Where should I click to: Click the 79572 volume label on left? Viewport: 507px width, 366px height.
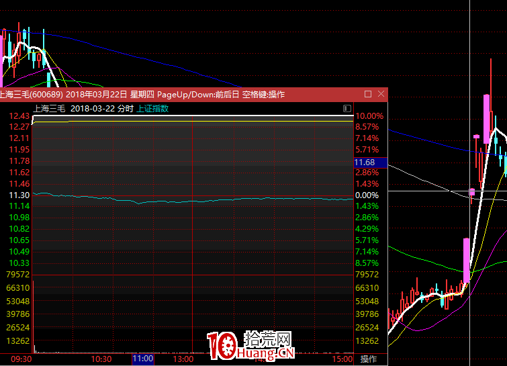coord(17,274)
